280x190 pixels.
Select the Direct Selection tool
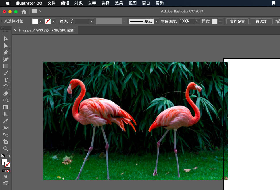click(x=5, y=46)
